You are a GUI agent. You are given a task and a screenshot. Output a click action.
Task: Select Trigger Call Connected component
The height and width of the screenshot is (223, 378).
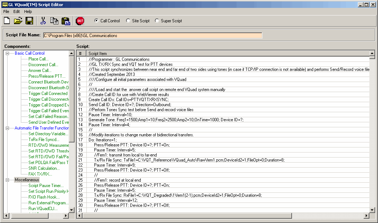click(x=48, y=94)
